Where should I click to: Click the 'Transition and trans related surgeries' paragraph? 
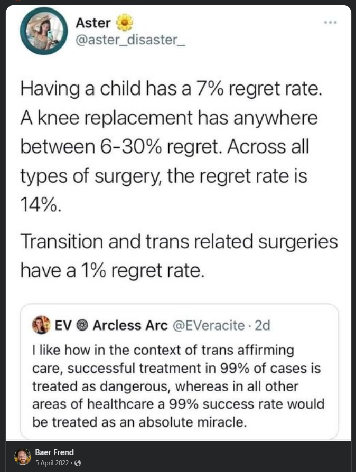(179, 256)
